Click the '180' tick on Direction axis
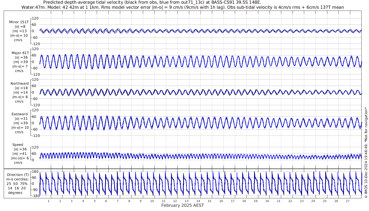 point(35,172)
